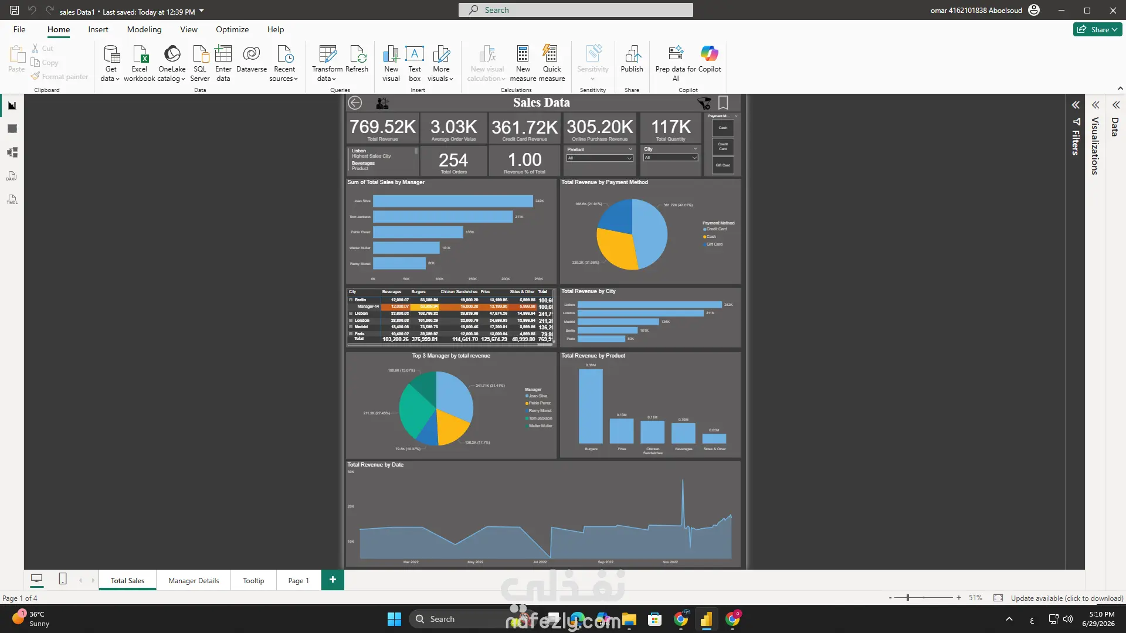Image resolution: width=1126 pixels, height=633 pixels.
Task: Open the Dataverse connector
Action: coord(252,59)
